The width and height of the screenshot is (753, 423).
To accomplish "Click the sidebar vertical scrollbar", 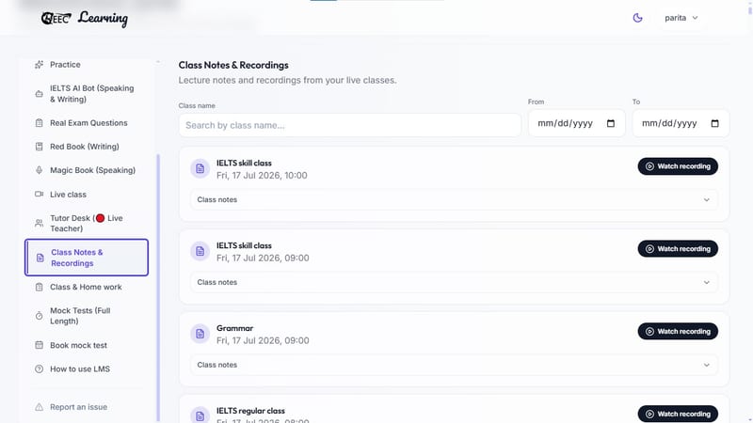I will point(158,288).
